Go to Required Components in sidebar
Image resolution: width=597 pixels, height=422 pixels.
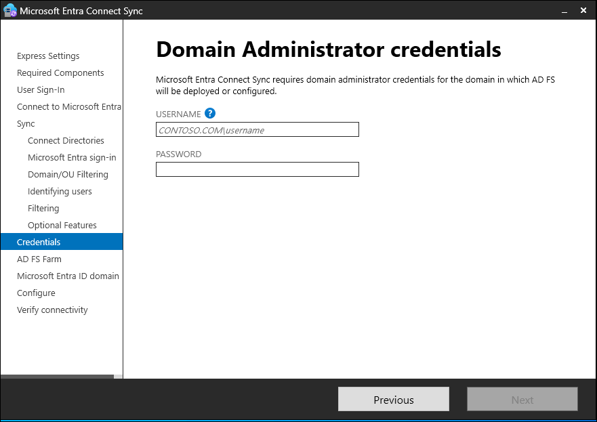[x=60, y=73]
